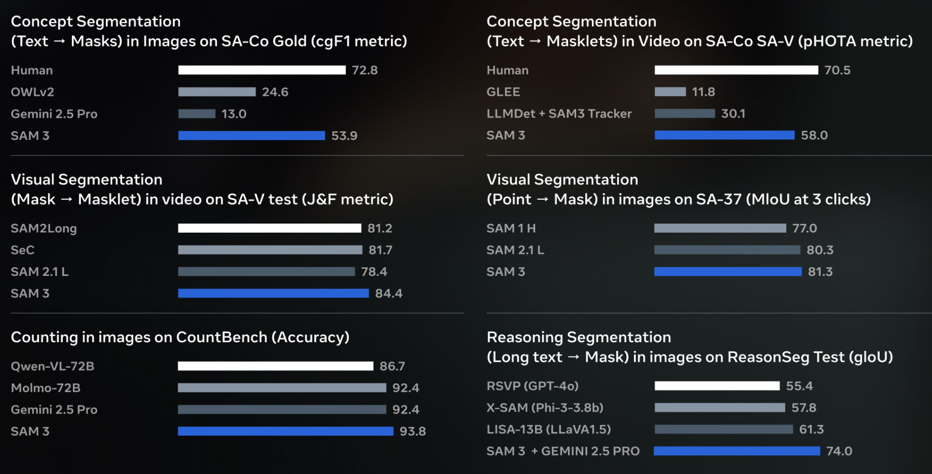Click the GLEE bar in the video chart
Viewport: 932px width, 474px height.
coord(670,92)
